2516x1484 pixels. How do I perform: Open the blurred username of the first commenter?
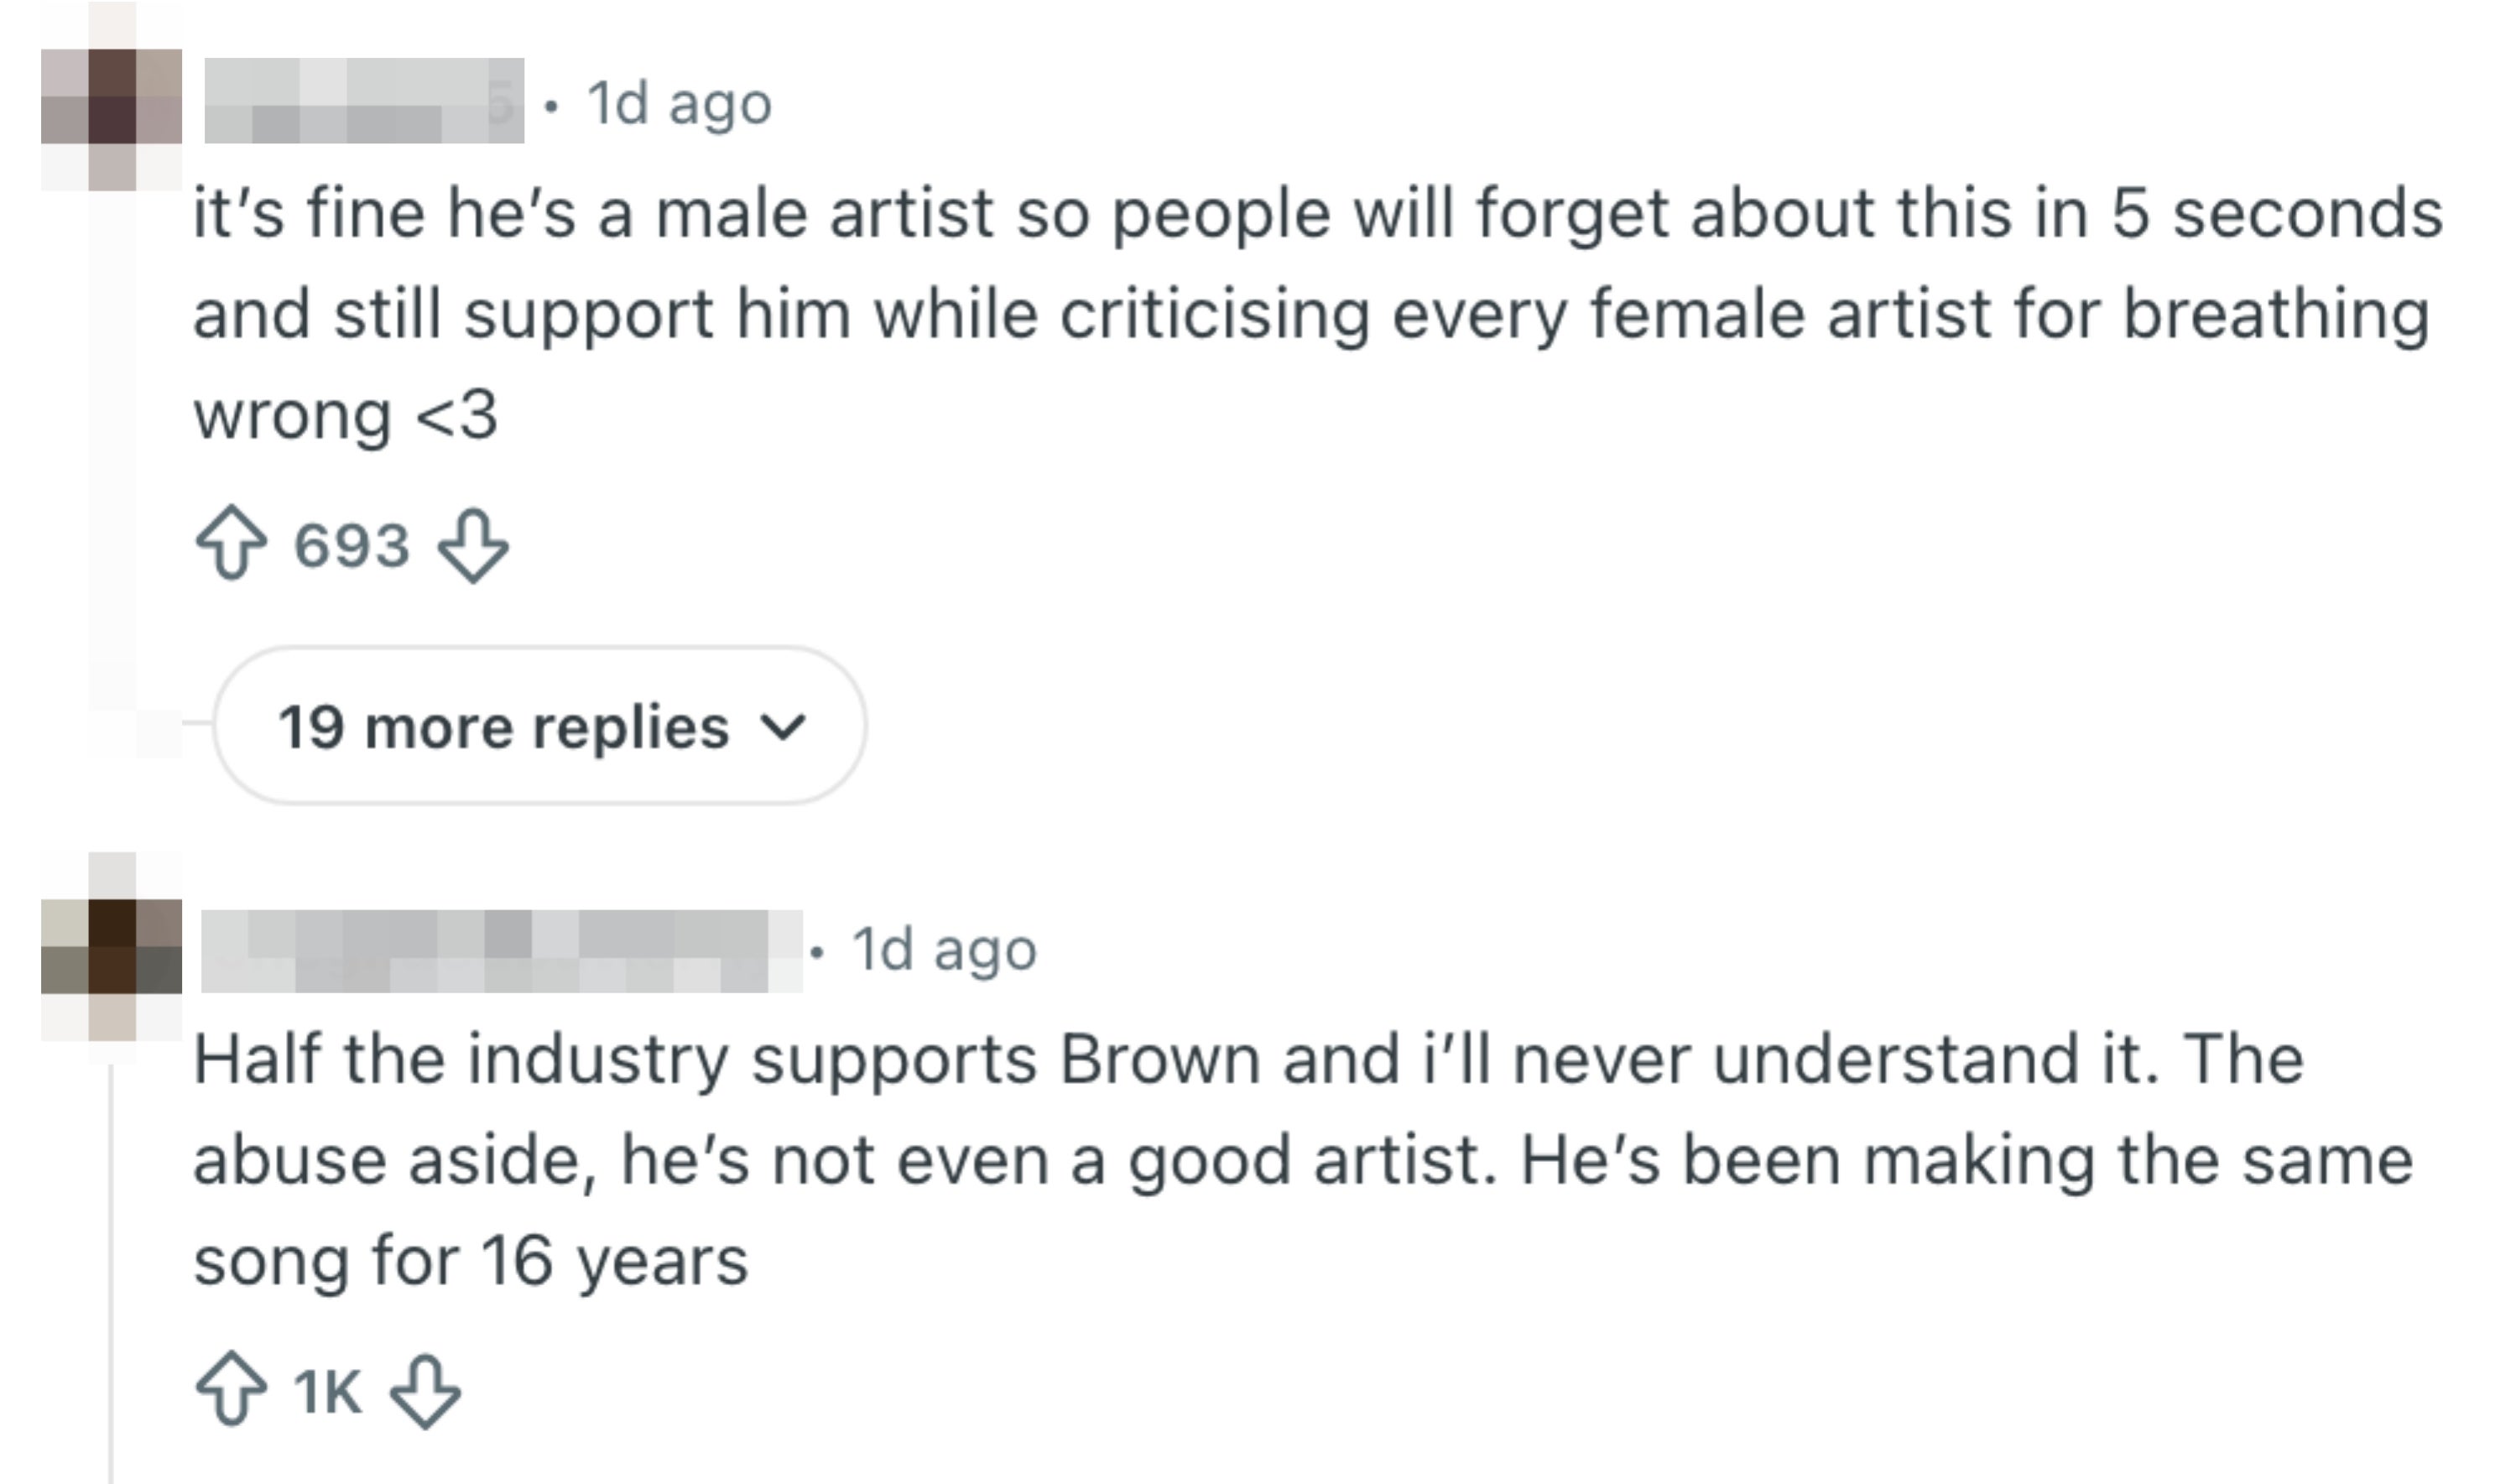coord(363,101)
